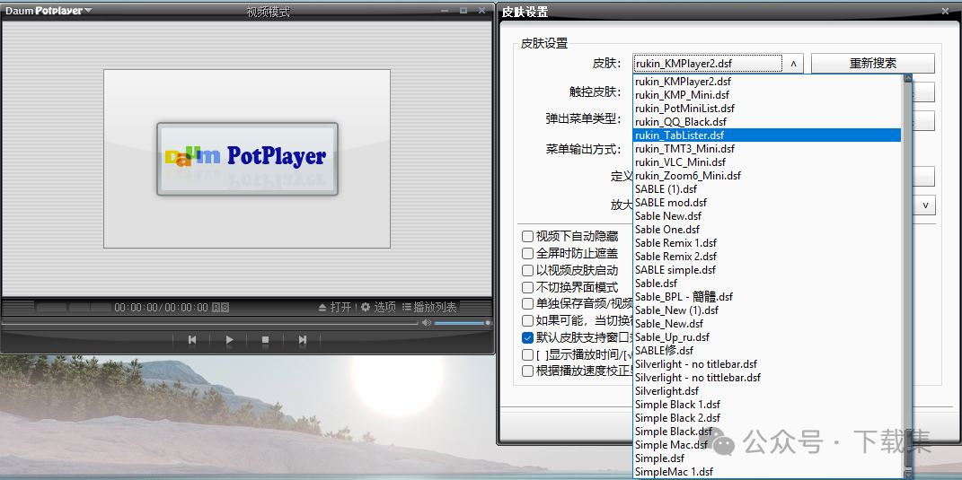Click the rukin_KMPlayer2.dsf skin field

(x=708, y=63)
